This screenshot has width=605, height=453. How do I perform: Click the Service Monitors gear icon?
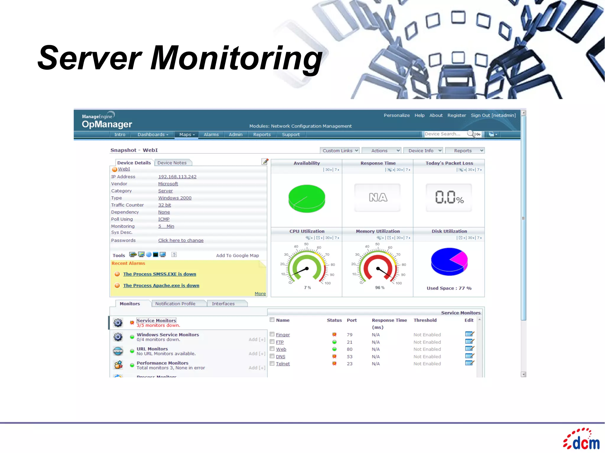(118, 323)
